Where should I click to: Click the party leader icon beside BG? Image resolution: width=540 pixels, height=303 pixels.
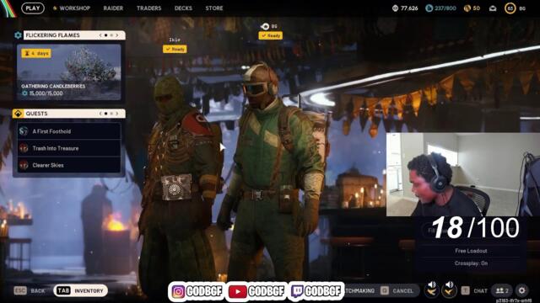click(x=265, y=26)
